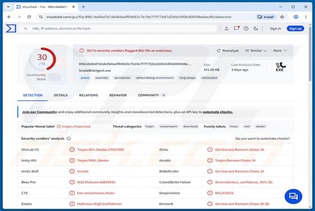Switch to the RELATIONS tab
315x211 pixels.
tap(88, 95)
